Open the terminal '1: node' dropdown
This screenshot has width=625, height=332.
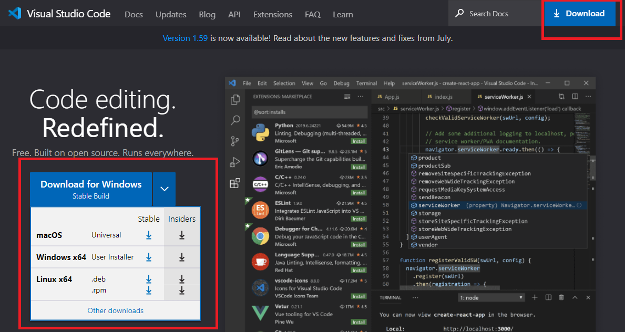click(x=491, y=298)
